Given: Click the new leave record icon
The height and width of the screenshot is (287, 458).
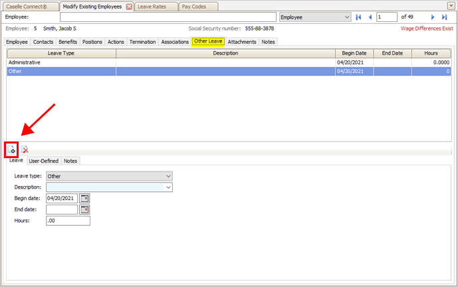Looking at the screenshot, I should click(12, 149).
